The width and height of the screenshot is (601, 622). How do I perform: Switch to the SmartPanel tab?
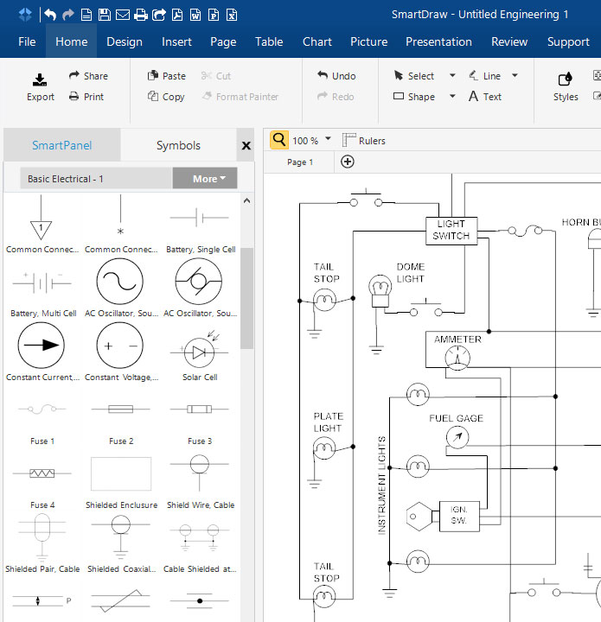[x=61, y=145]
